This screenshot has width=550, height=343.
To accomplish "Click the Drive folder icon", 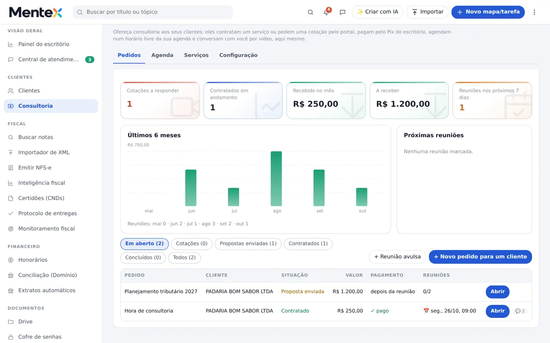I will click(x=11, y=321).
